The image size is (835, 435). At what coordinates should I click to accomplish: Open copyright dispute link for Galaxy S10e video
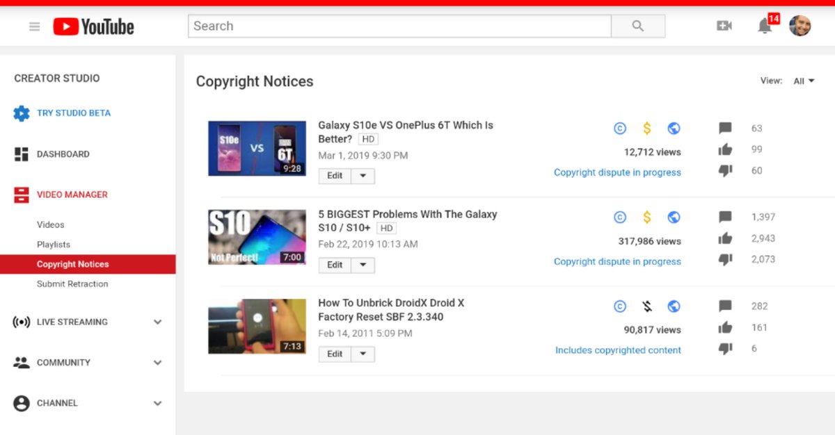pos(617,172)
